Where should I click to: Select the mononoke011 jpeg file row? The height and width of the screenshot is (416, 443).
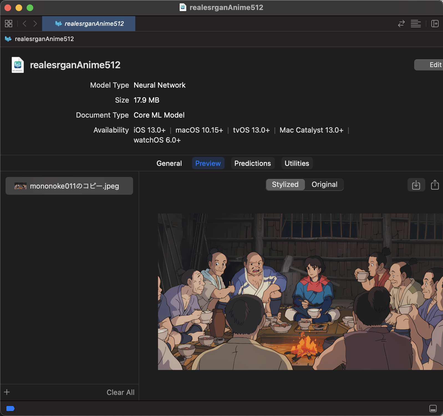pyautogui.click(x=69, y=186)
